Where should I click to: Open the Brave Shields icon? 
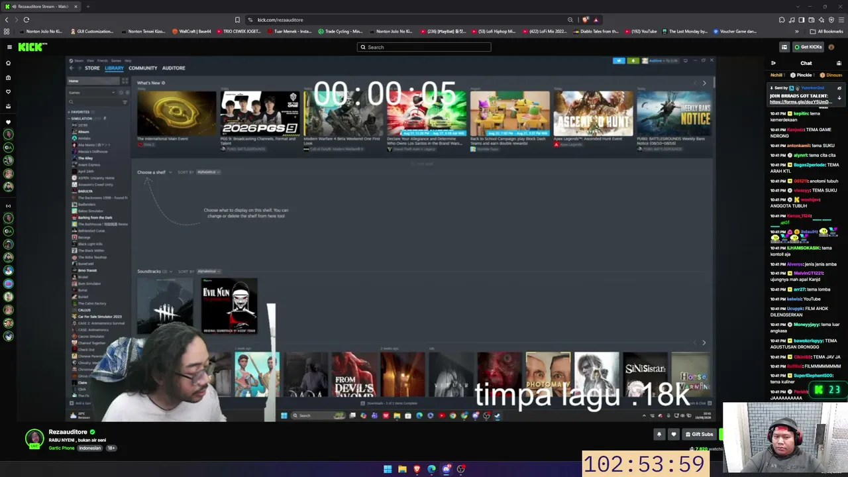pyautogui.click(x=586, y=20)
